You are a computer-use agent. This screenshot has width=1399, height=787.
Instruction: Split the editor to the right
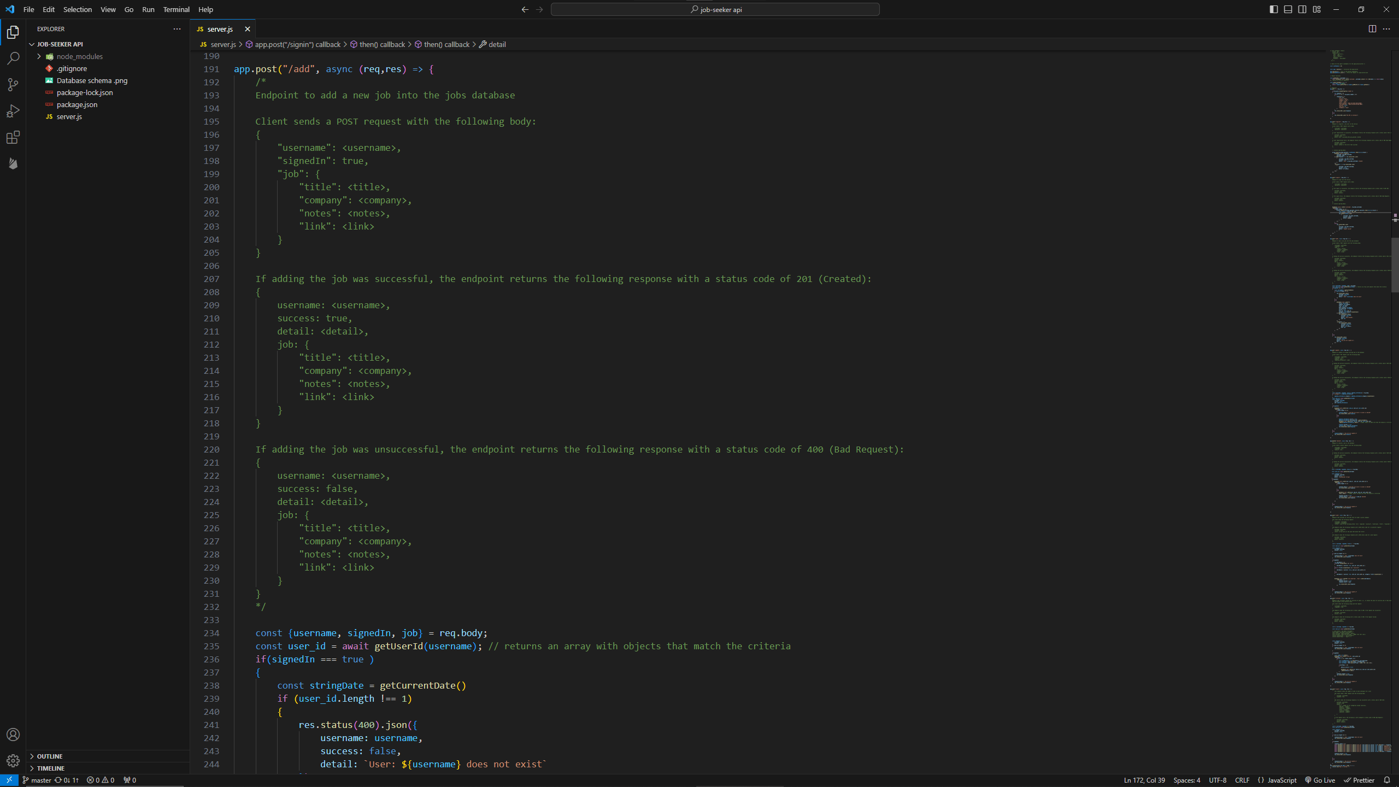click(x=1372, y=29)
